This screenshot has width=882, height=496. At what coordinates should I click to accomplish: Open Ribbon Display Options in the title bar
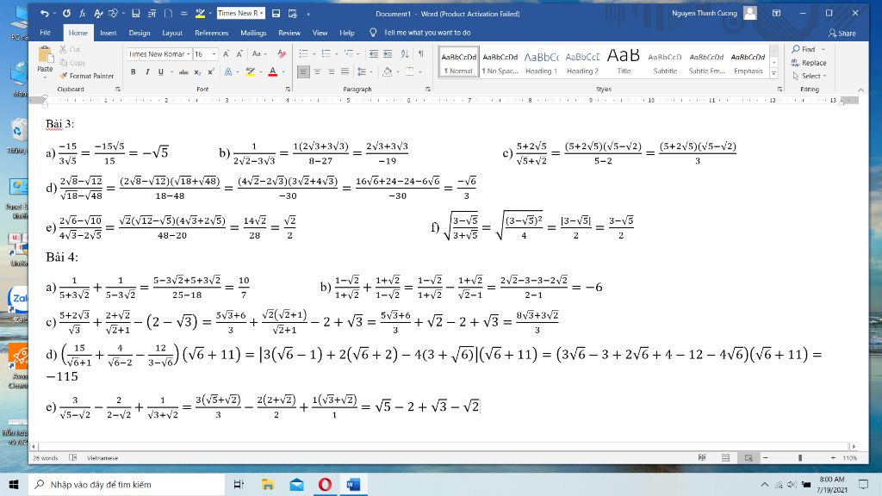776,13
